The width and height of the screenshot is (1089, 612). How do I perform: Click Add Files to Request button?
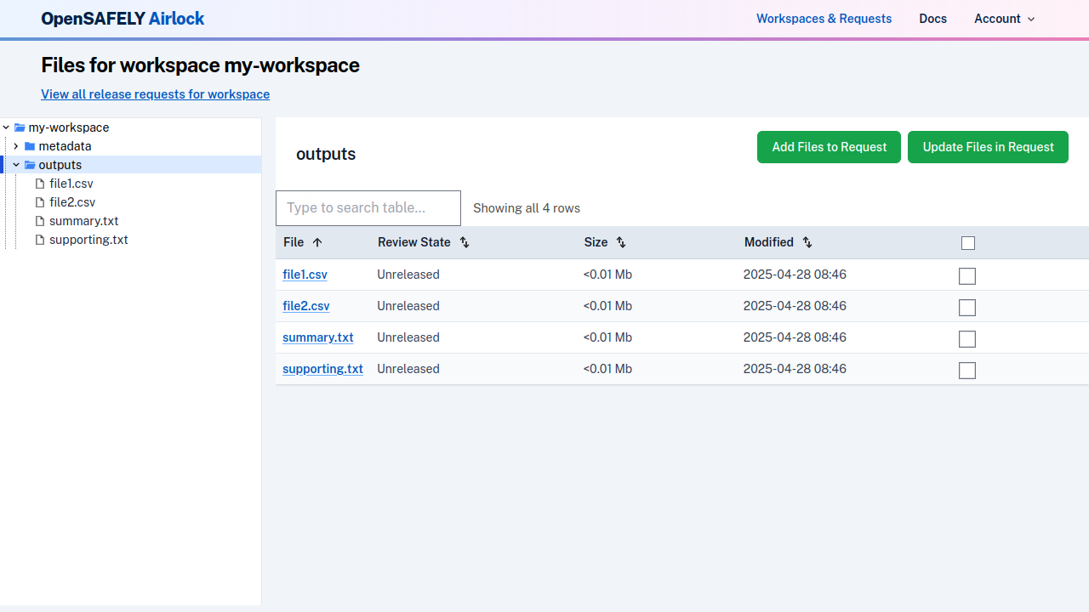coord(829,147)
